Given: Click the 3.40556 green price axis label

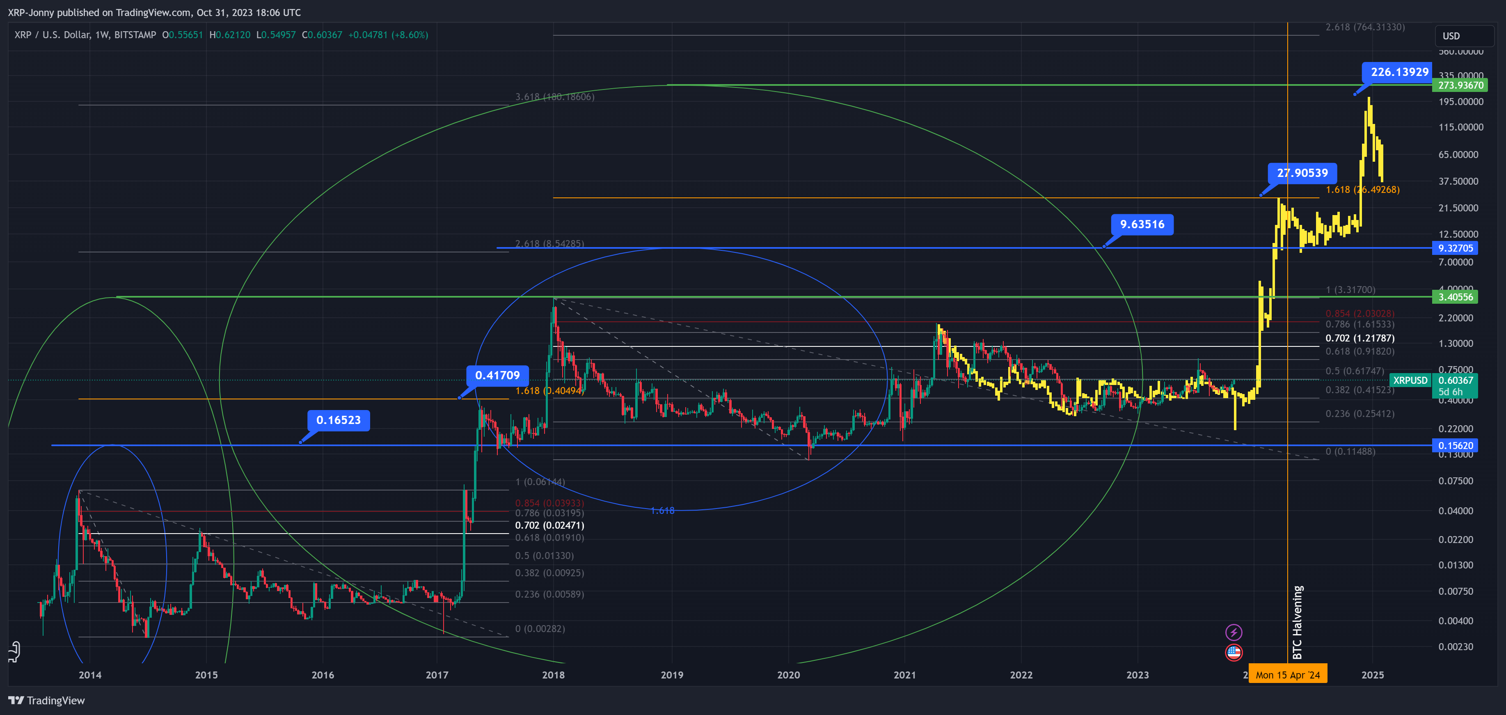Looking at the screenshot, I should [1455, 297].
